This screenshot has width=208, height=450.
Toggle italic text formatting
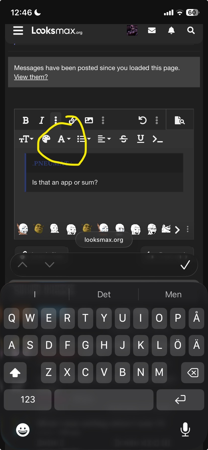coord(42,120)
